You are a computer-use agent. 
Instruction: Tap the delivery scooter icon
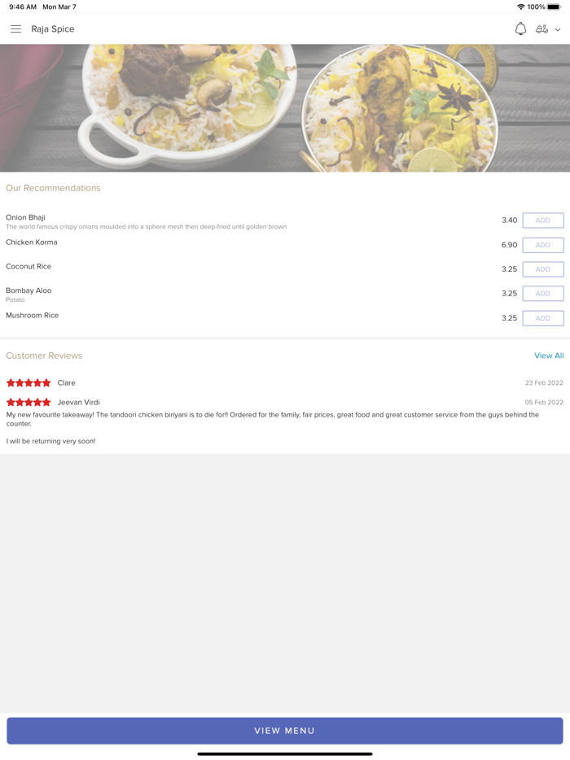click(x=541, y=29)
